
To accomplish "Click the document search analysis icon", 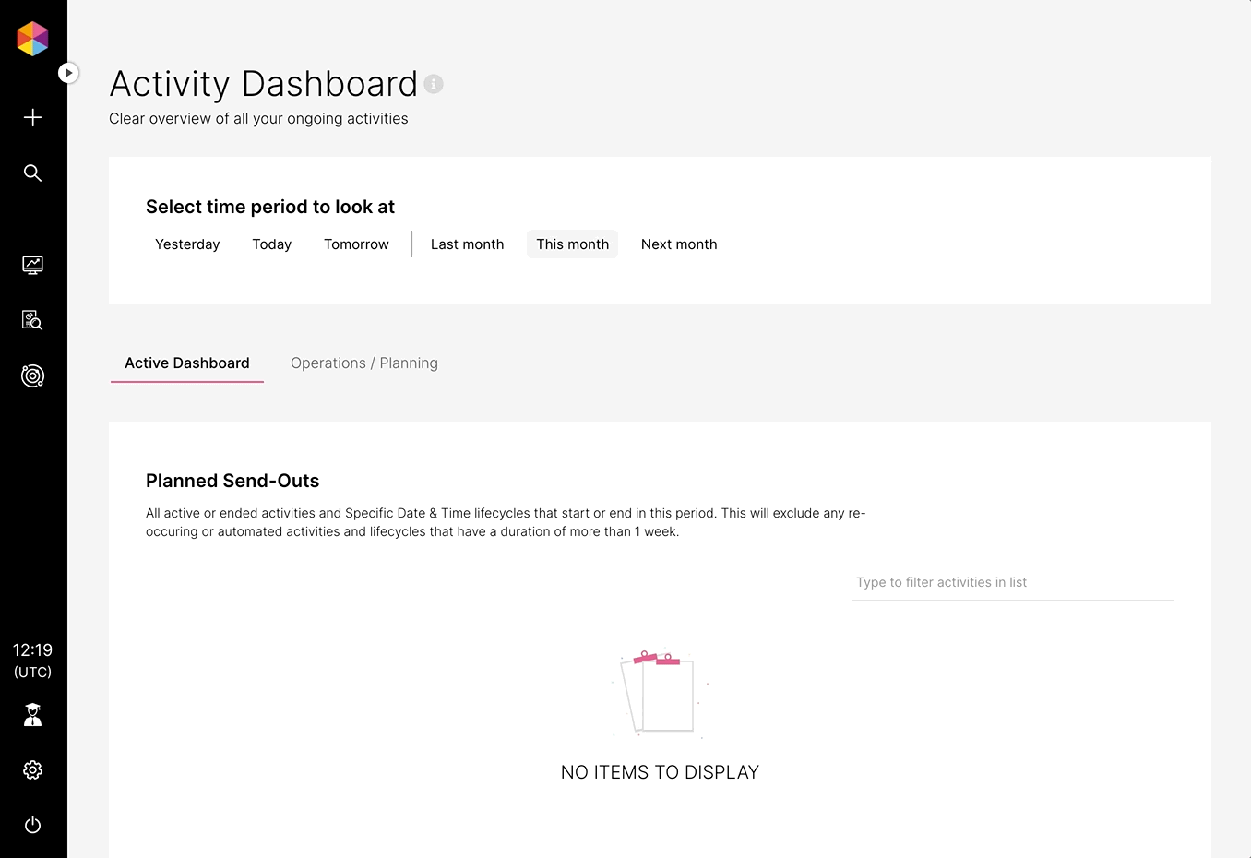I will pyautogui.click(x=32, y=320).
